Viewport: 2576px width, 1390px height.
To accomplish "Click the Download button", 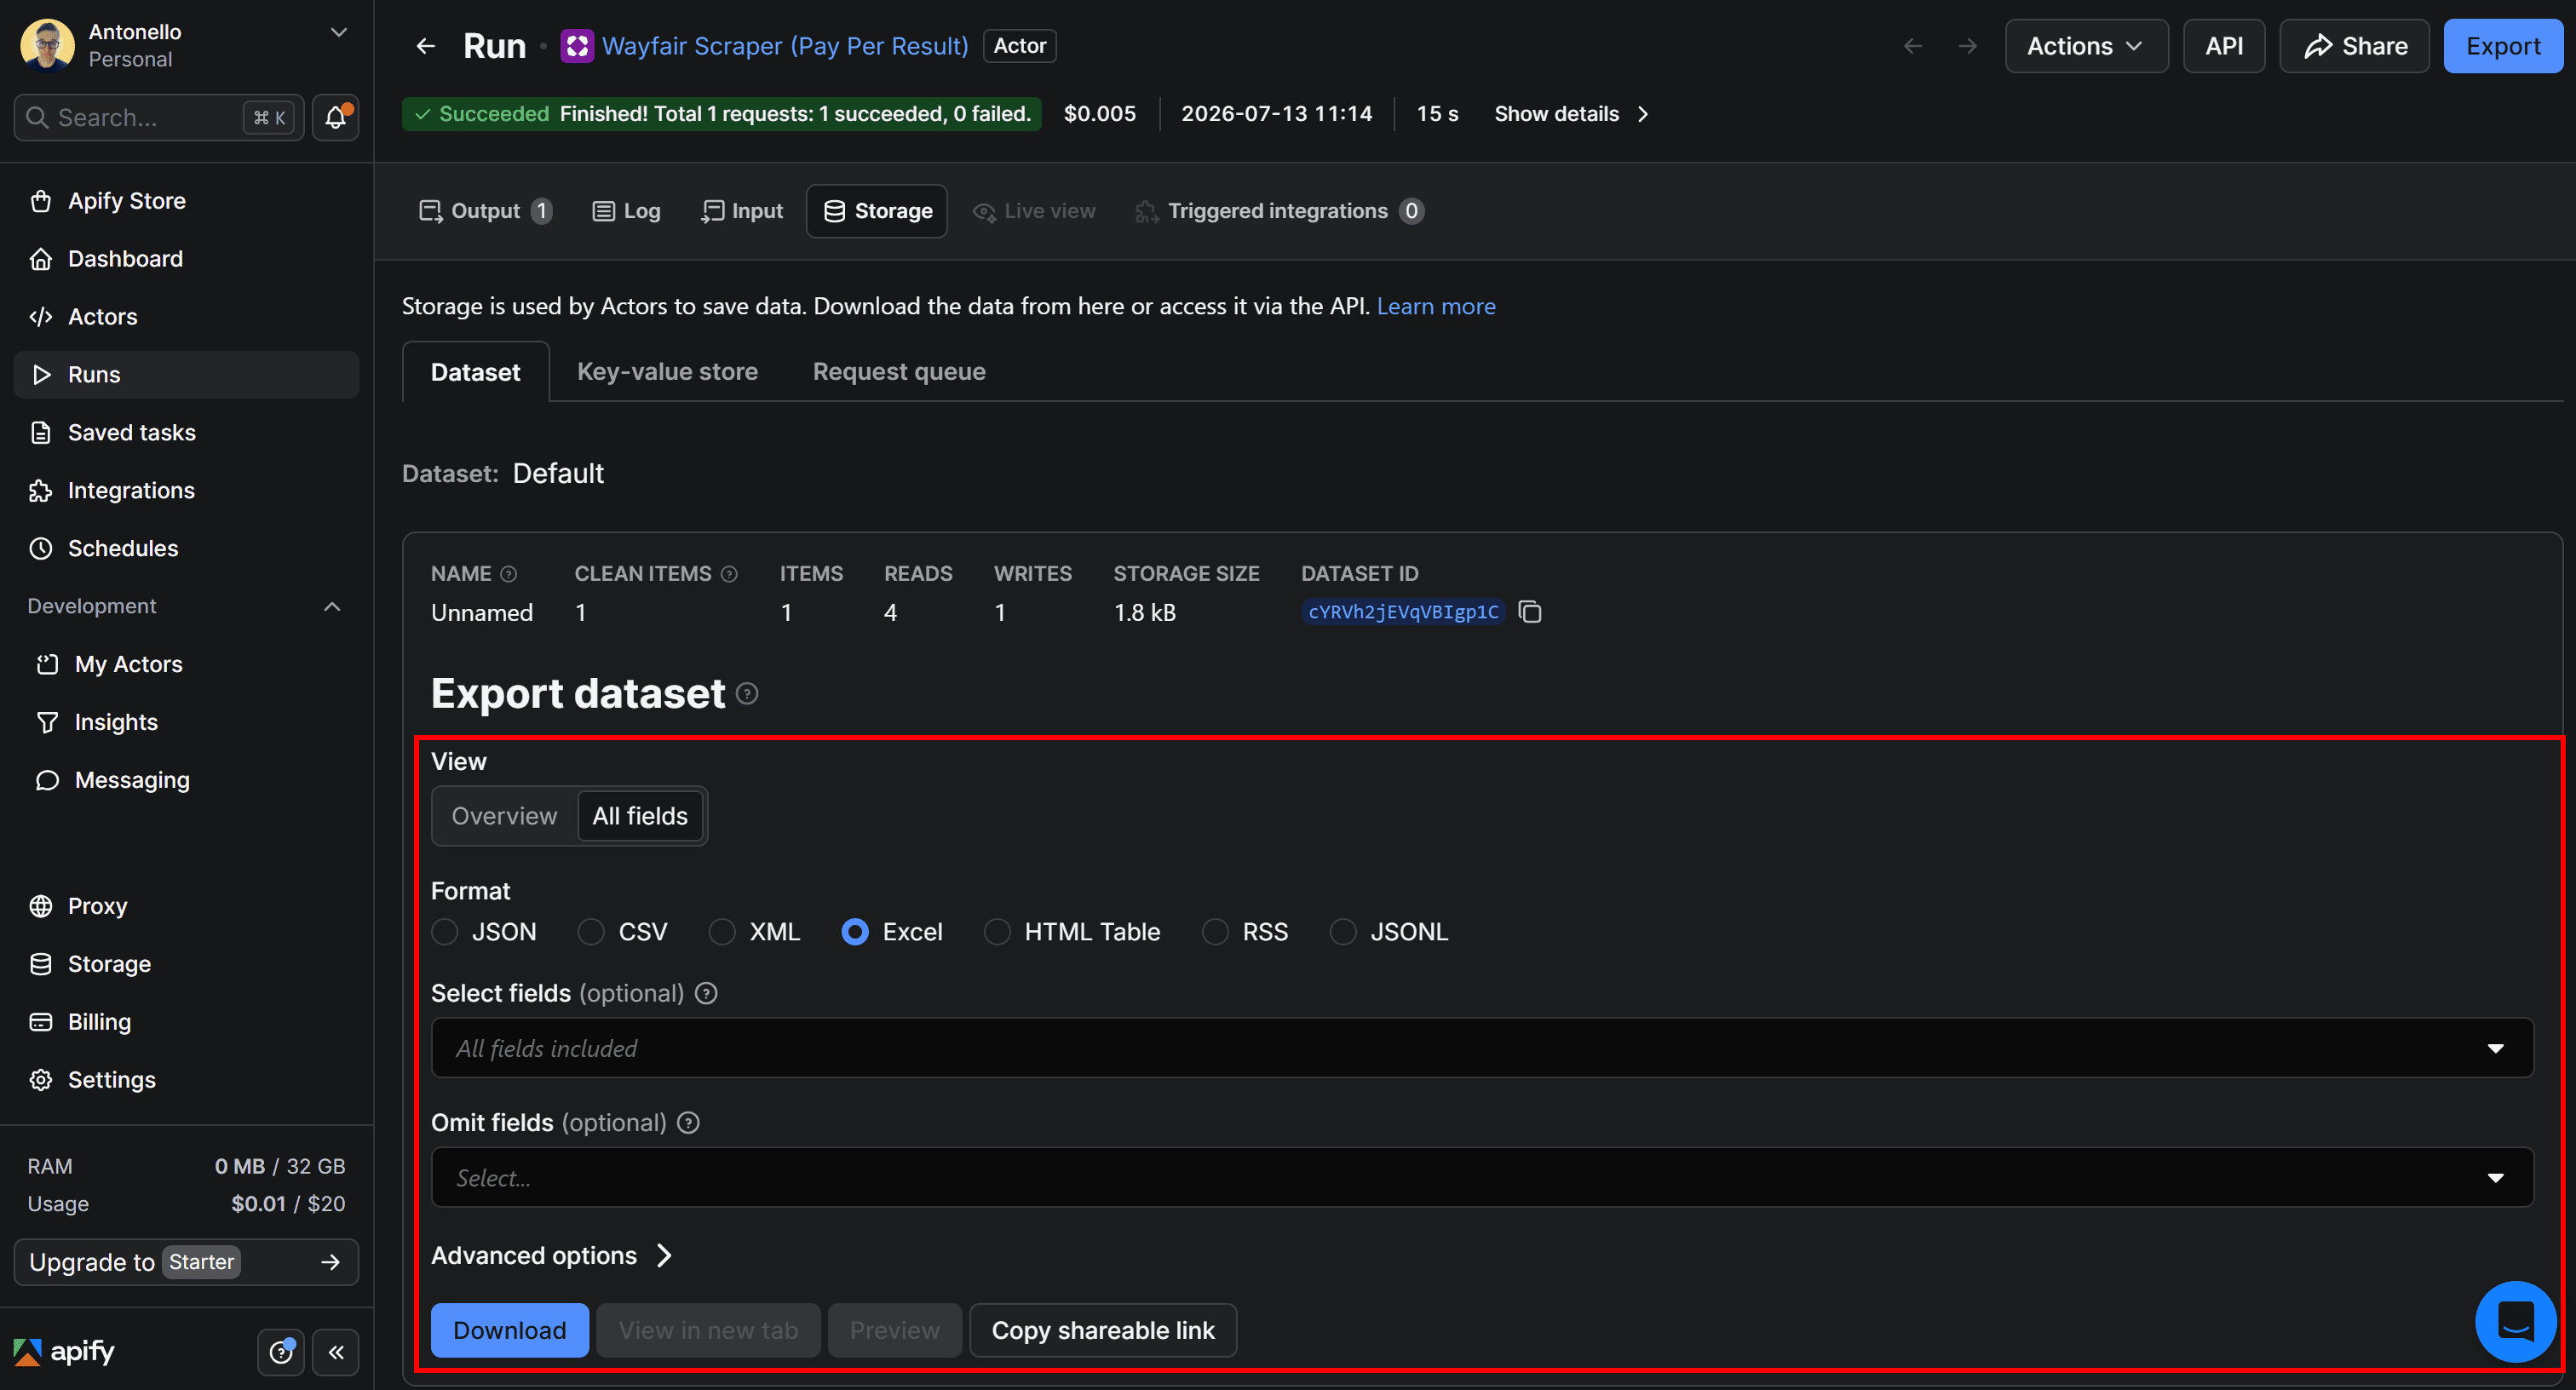I will (x=509, y=1330).
